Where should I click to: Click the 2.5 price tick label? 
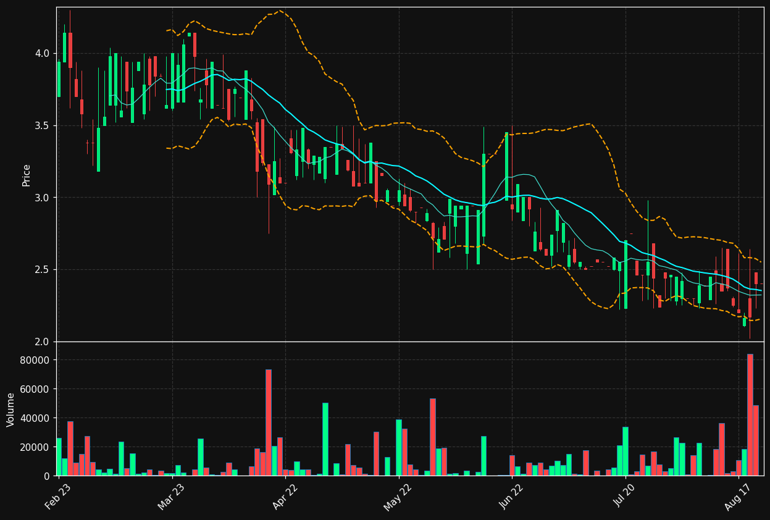pyautogui.click(x=42, y=270)
